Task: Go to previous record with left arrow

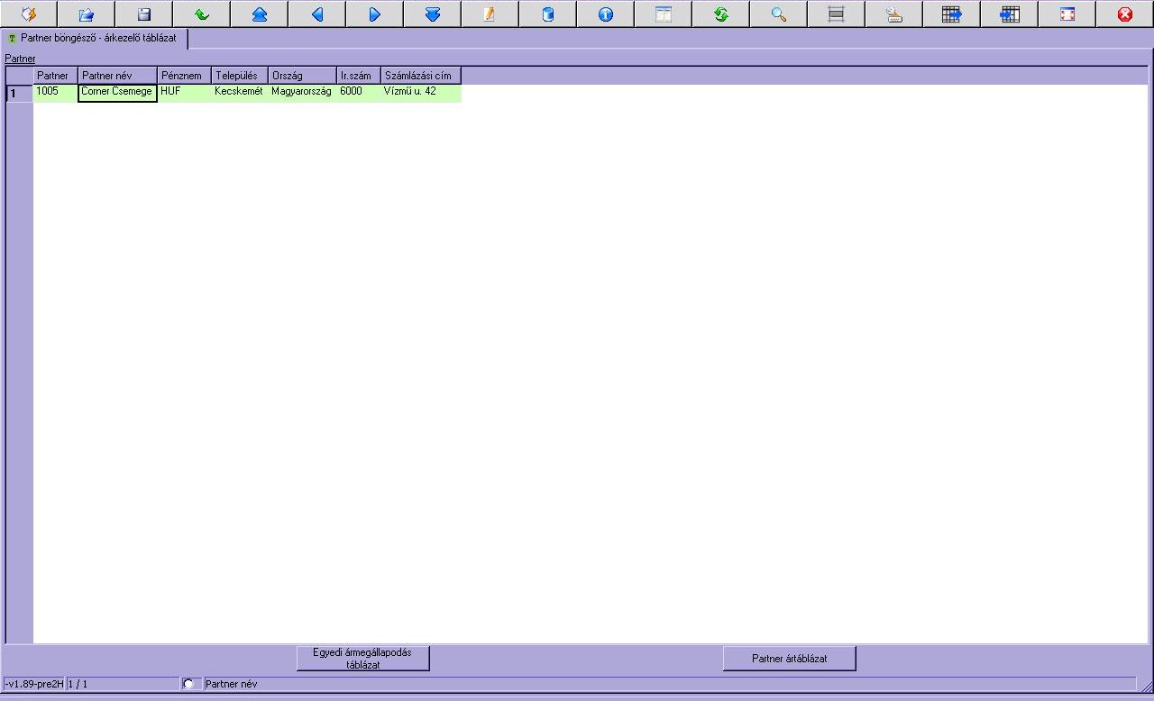Action: coord(317,14)
